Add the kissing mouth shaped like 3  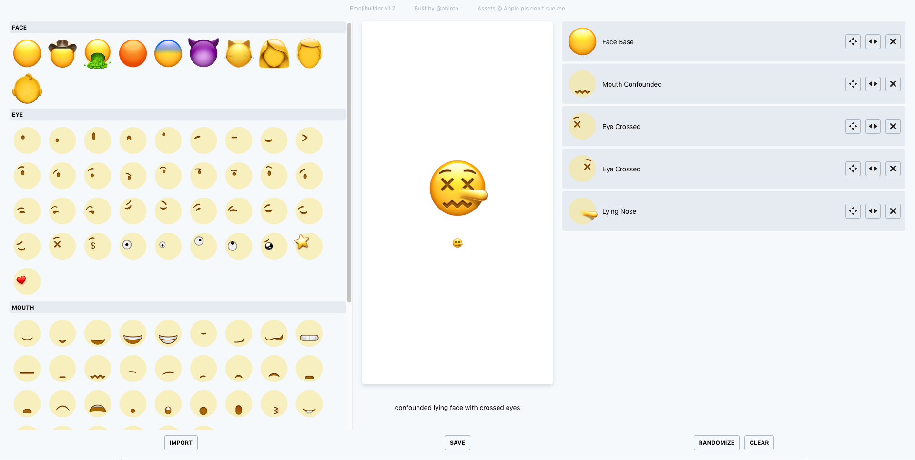pyautogui.click(x=274, y=404)
